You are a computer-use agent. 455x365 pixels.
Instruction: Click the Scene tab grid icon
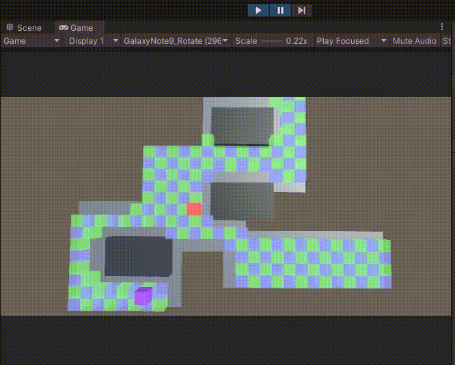click(10, 27)
